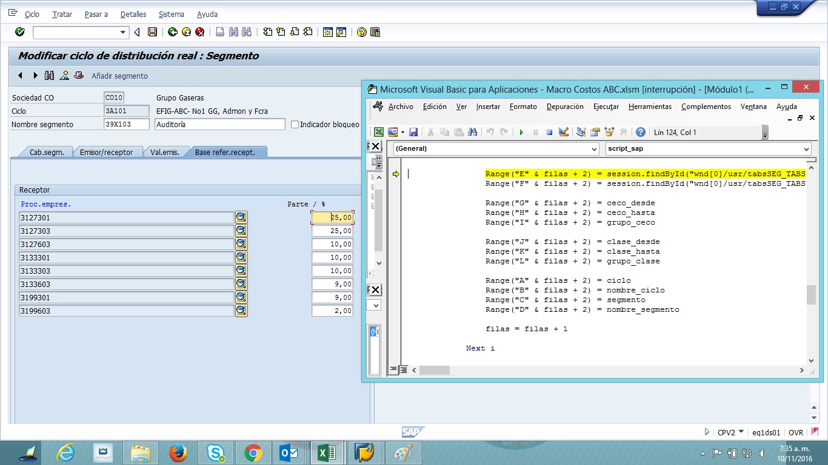828x465 pixels.
Task: Run the macro with the Continue button
Action: click(x=521, y=131)
